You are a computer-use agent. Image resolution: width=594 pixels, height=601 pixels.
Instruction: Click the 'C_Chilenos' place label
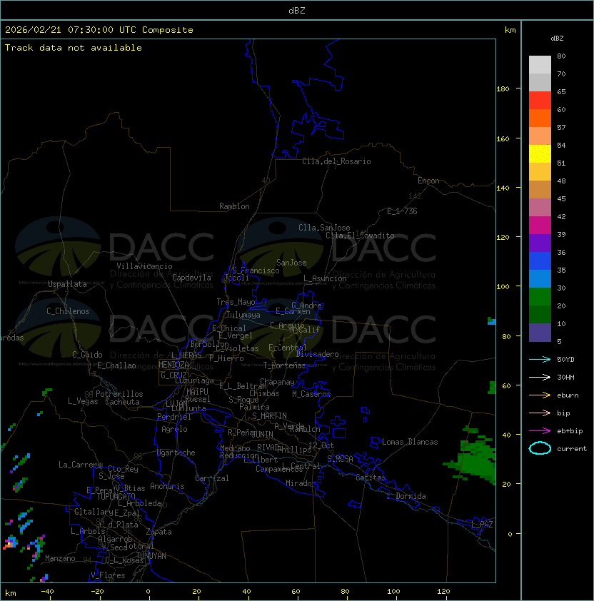[68, 311]
